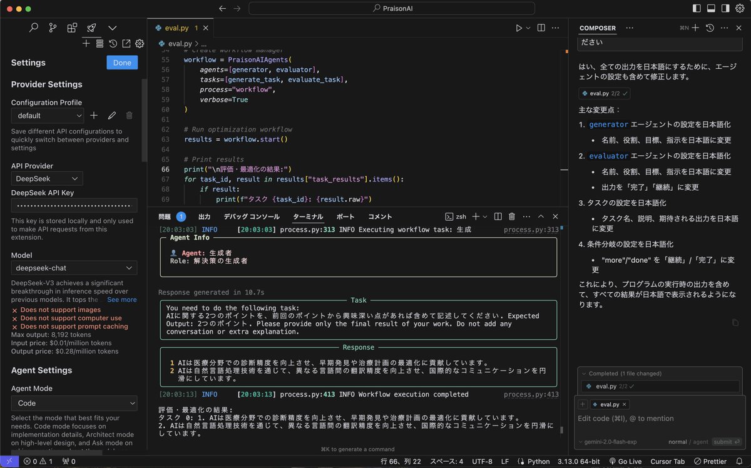Show composer history clock icon
This screenshot has width=751, height=468.
(710, 28)
